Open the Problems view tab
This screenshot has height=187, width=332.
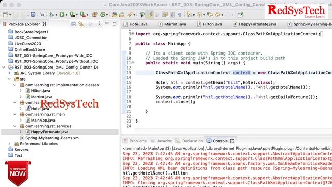pyautogui.click(x=135, y=141)
